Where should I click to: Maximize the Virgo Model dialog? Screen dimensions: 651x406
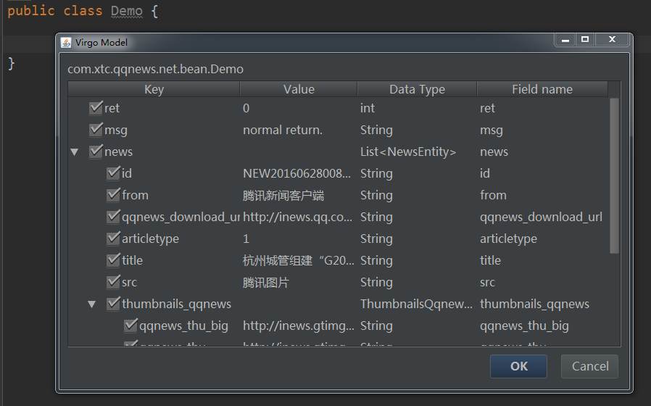[x=585, y=40]
